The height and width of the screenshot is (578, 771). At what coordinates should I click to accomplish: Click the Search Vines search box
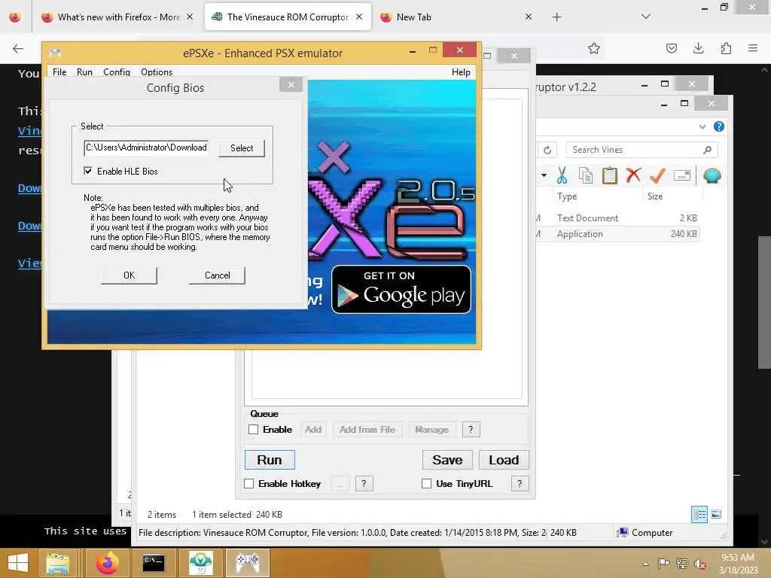coord(641,150)
